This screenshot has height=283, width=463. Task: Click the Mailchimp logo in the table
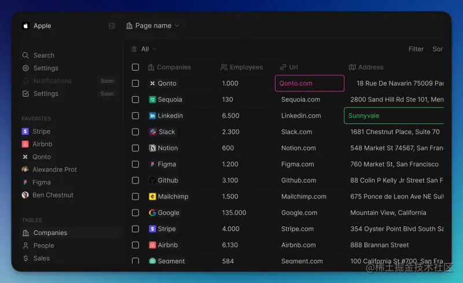(x=152, y=196)
